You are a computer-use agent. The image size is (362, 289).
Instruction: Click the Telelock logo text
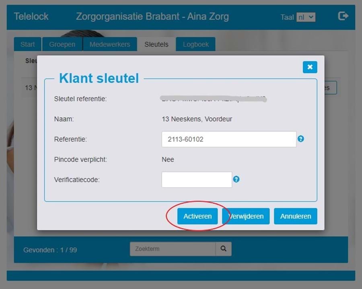[31, 17]
